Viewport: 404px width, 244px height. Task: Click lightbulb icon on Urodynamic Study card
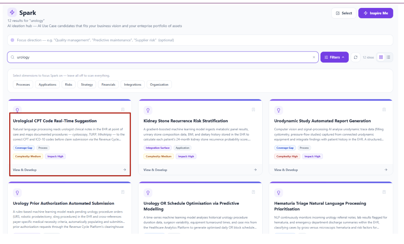tap(278, 110)
